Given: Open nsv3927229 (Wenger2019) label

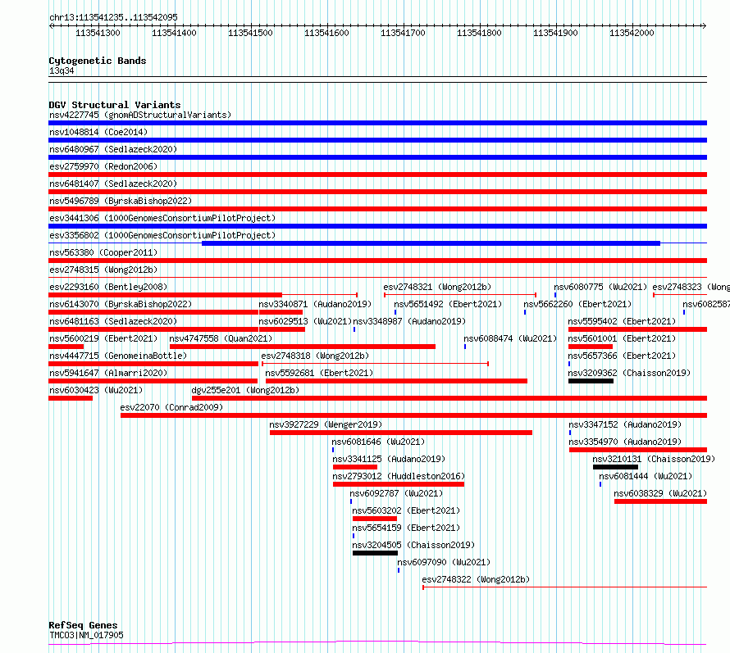Looking at the screenshot, I should click(326, 424).
